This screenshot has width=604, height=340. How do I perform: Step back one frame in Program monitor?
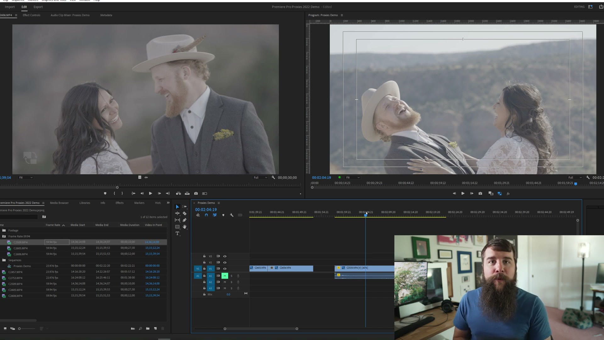[x=454, y=194]
